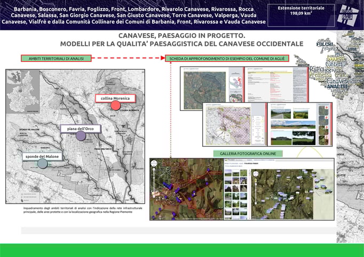Screen dimensions: 364x257
Task: Click the word 'Canavese' in word cloud
Action: point(338,81)
